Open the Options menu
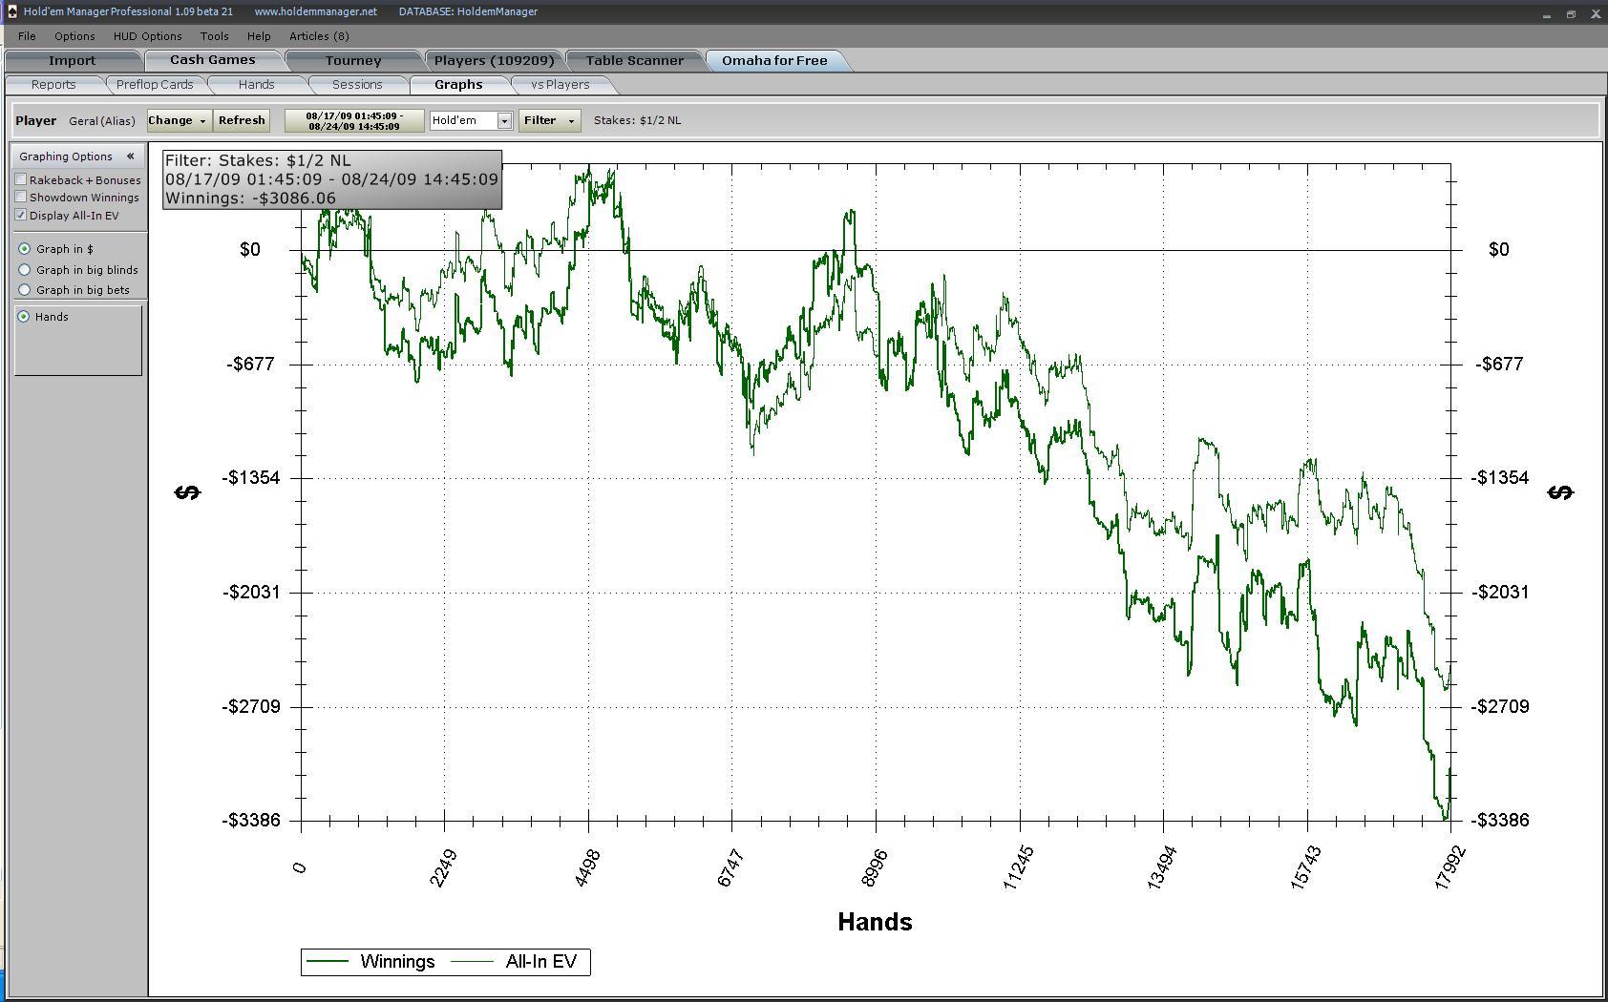 point(74,36)
